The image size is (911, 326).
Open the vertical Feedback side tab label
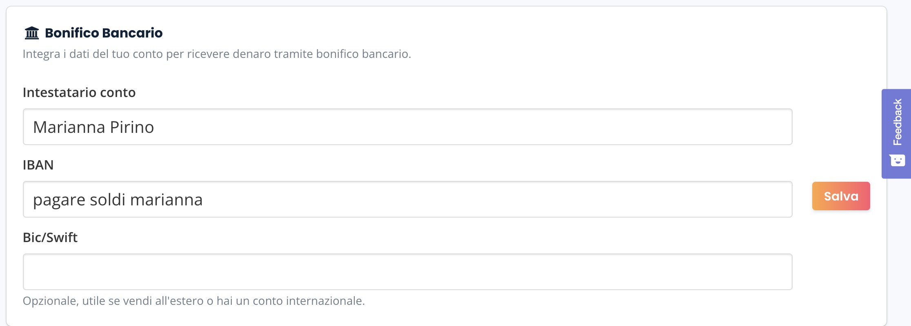pyautogui.click(x=898, y=122)
